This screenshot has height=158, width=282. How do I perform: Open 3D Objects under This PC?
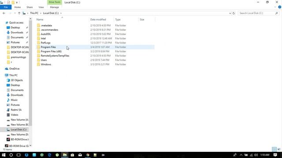[x=17, y=80]
